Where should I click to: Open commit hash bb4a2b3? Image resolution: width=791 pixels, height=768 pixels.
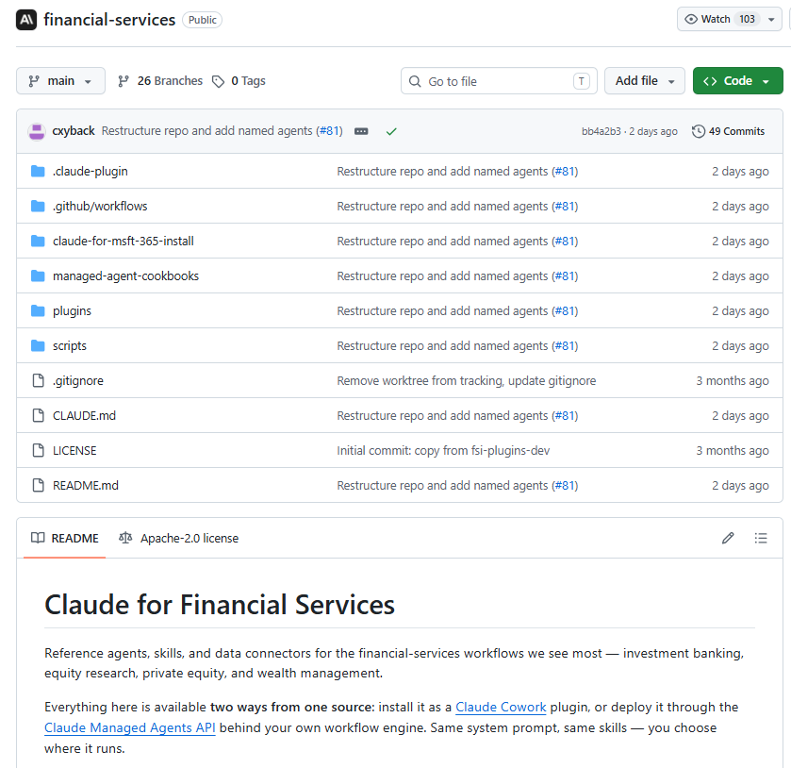click(x=601, y=131)
